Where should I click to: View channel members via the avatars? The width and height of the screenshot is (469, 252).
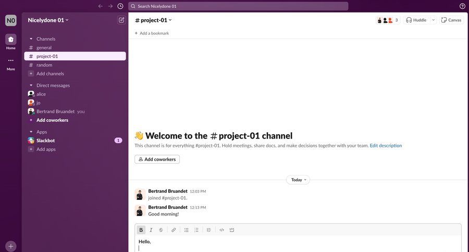point(388,20)
